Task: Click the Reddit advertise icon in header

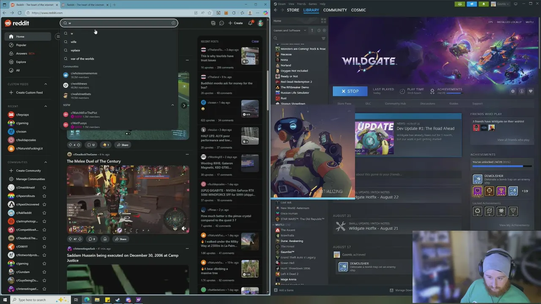Action: 213,23
